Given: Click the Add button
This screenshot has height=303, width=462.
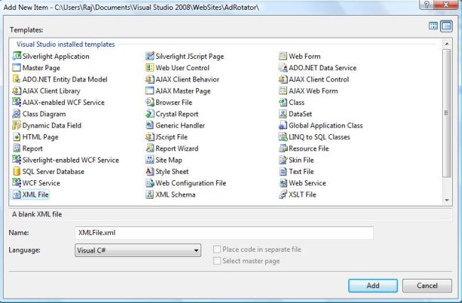Looking at the screenshot, I should pos(372,285).
